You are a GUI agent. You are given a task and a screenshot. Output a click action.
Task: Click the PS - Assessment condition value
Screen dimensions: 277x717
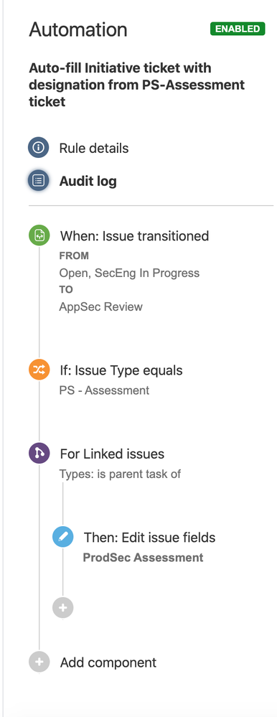coord(104,390)
